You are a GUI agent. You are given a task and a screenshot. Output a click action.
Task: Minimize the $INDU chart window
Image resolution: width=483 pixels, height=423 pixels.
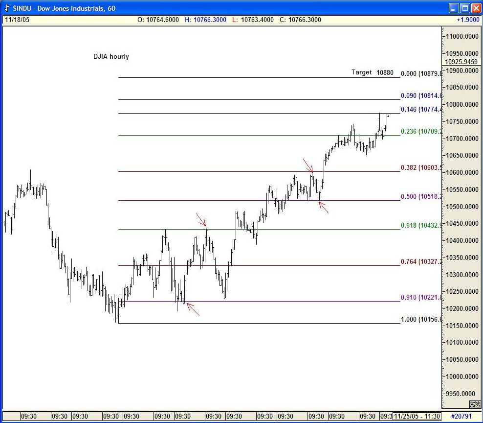coord(453,8)
